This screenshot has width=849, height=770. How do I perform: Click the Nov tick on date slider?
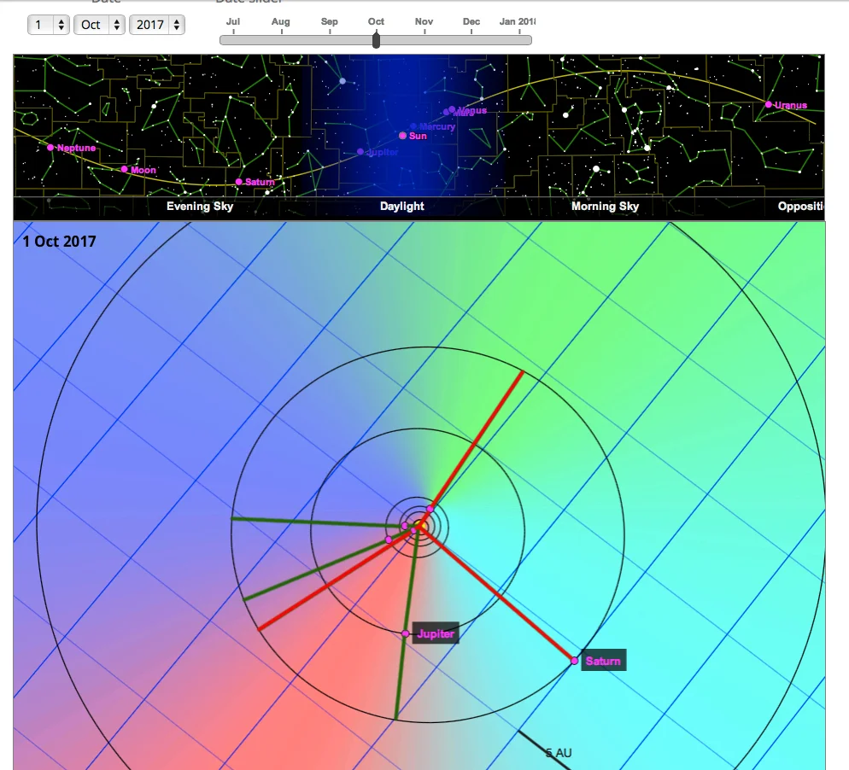point(424,32)
